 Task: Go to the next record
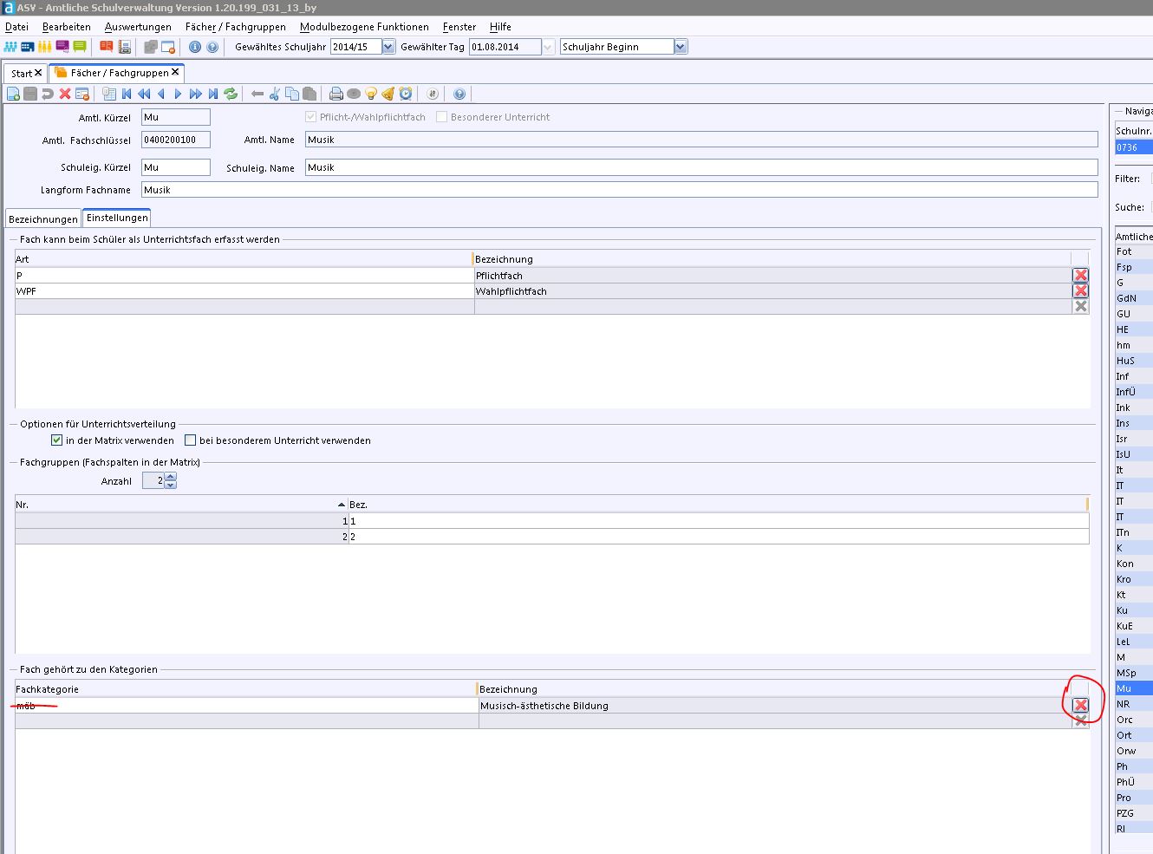pyautogui.click(x=179, y=94)
